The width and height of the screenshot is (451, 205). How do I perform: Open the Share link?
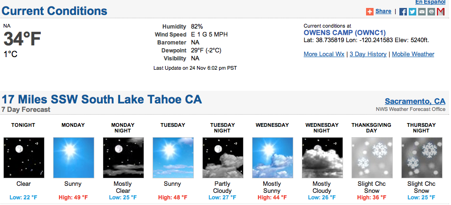point(383,11)
